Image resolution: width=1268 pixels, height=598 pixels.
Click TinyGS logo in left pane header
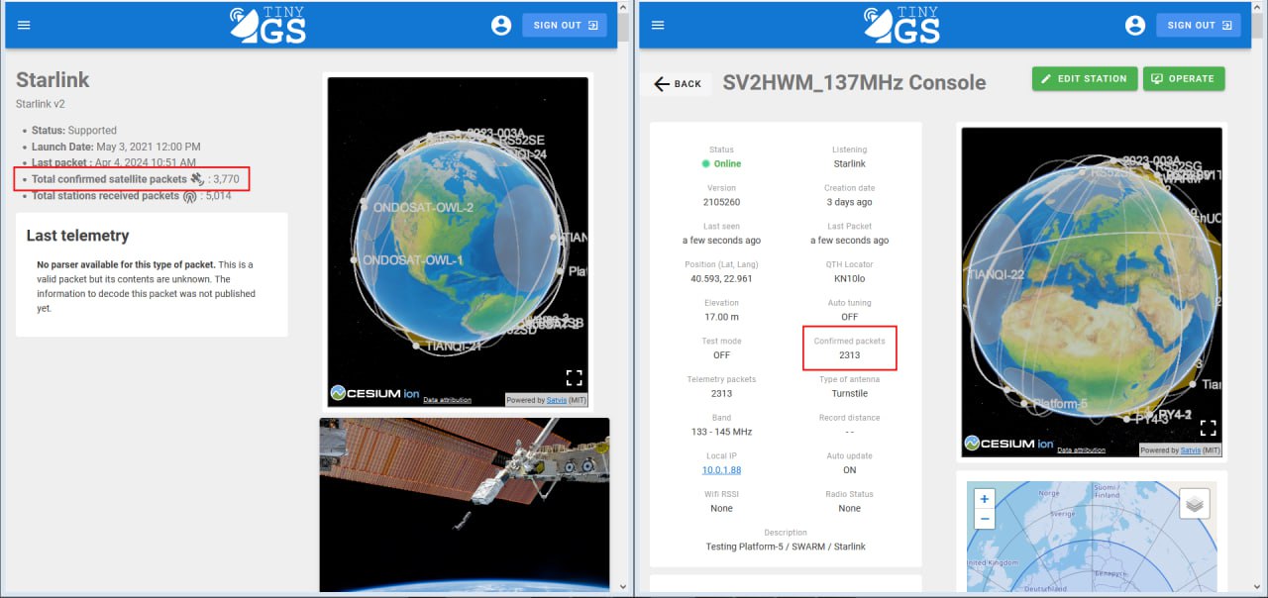click(x=267, y=26)
